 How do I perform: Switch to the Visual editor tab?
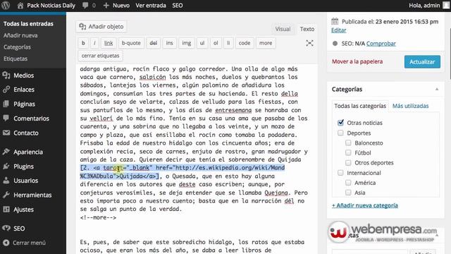coord(283,29)
